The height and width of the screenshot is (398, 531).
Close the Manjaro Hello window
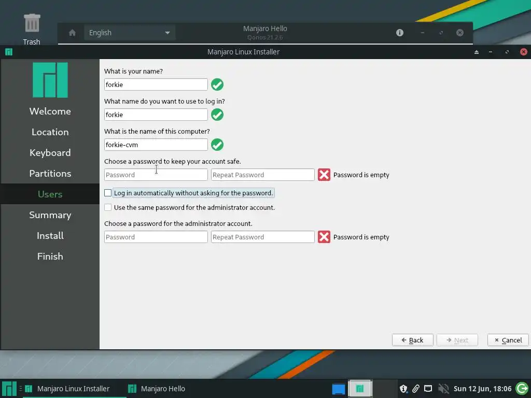(460, 33)
